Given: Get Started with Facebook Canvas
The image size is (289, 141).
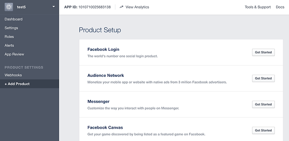Looking at the screenshot, I should point(264,130).
